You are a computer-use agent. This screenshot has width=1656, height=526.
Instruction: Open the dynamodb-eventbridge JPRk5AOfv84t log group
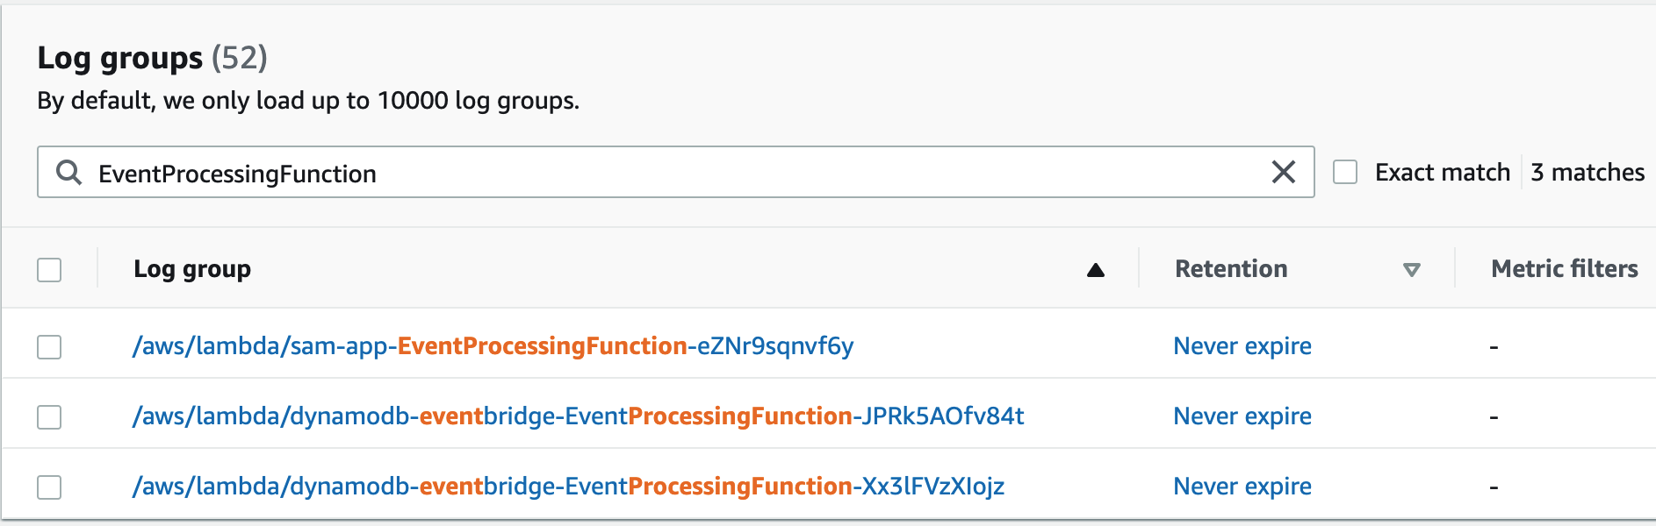click(578, 416)
